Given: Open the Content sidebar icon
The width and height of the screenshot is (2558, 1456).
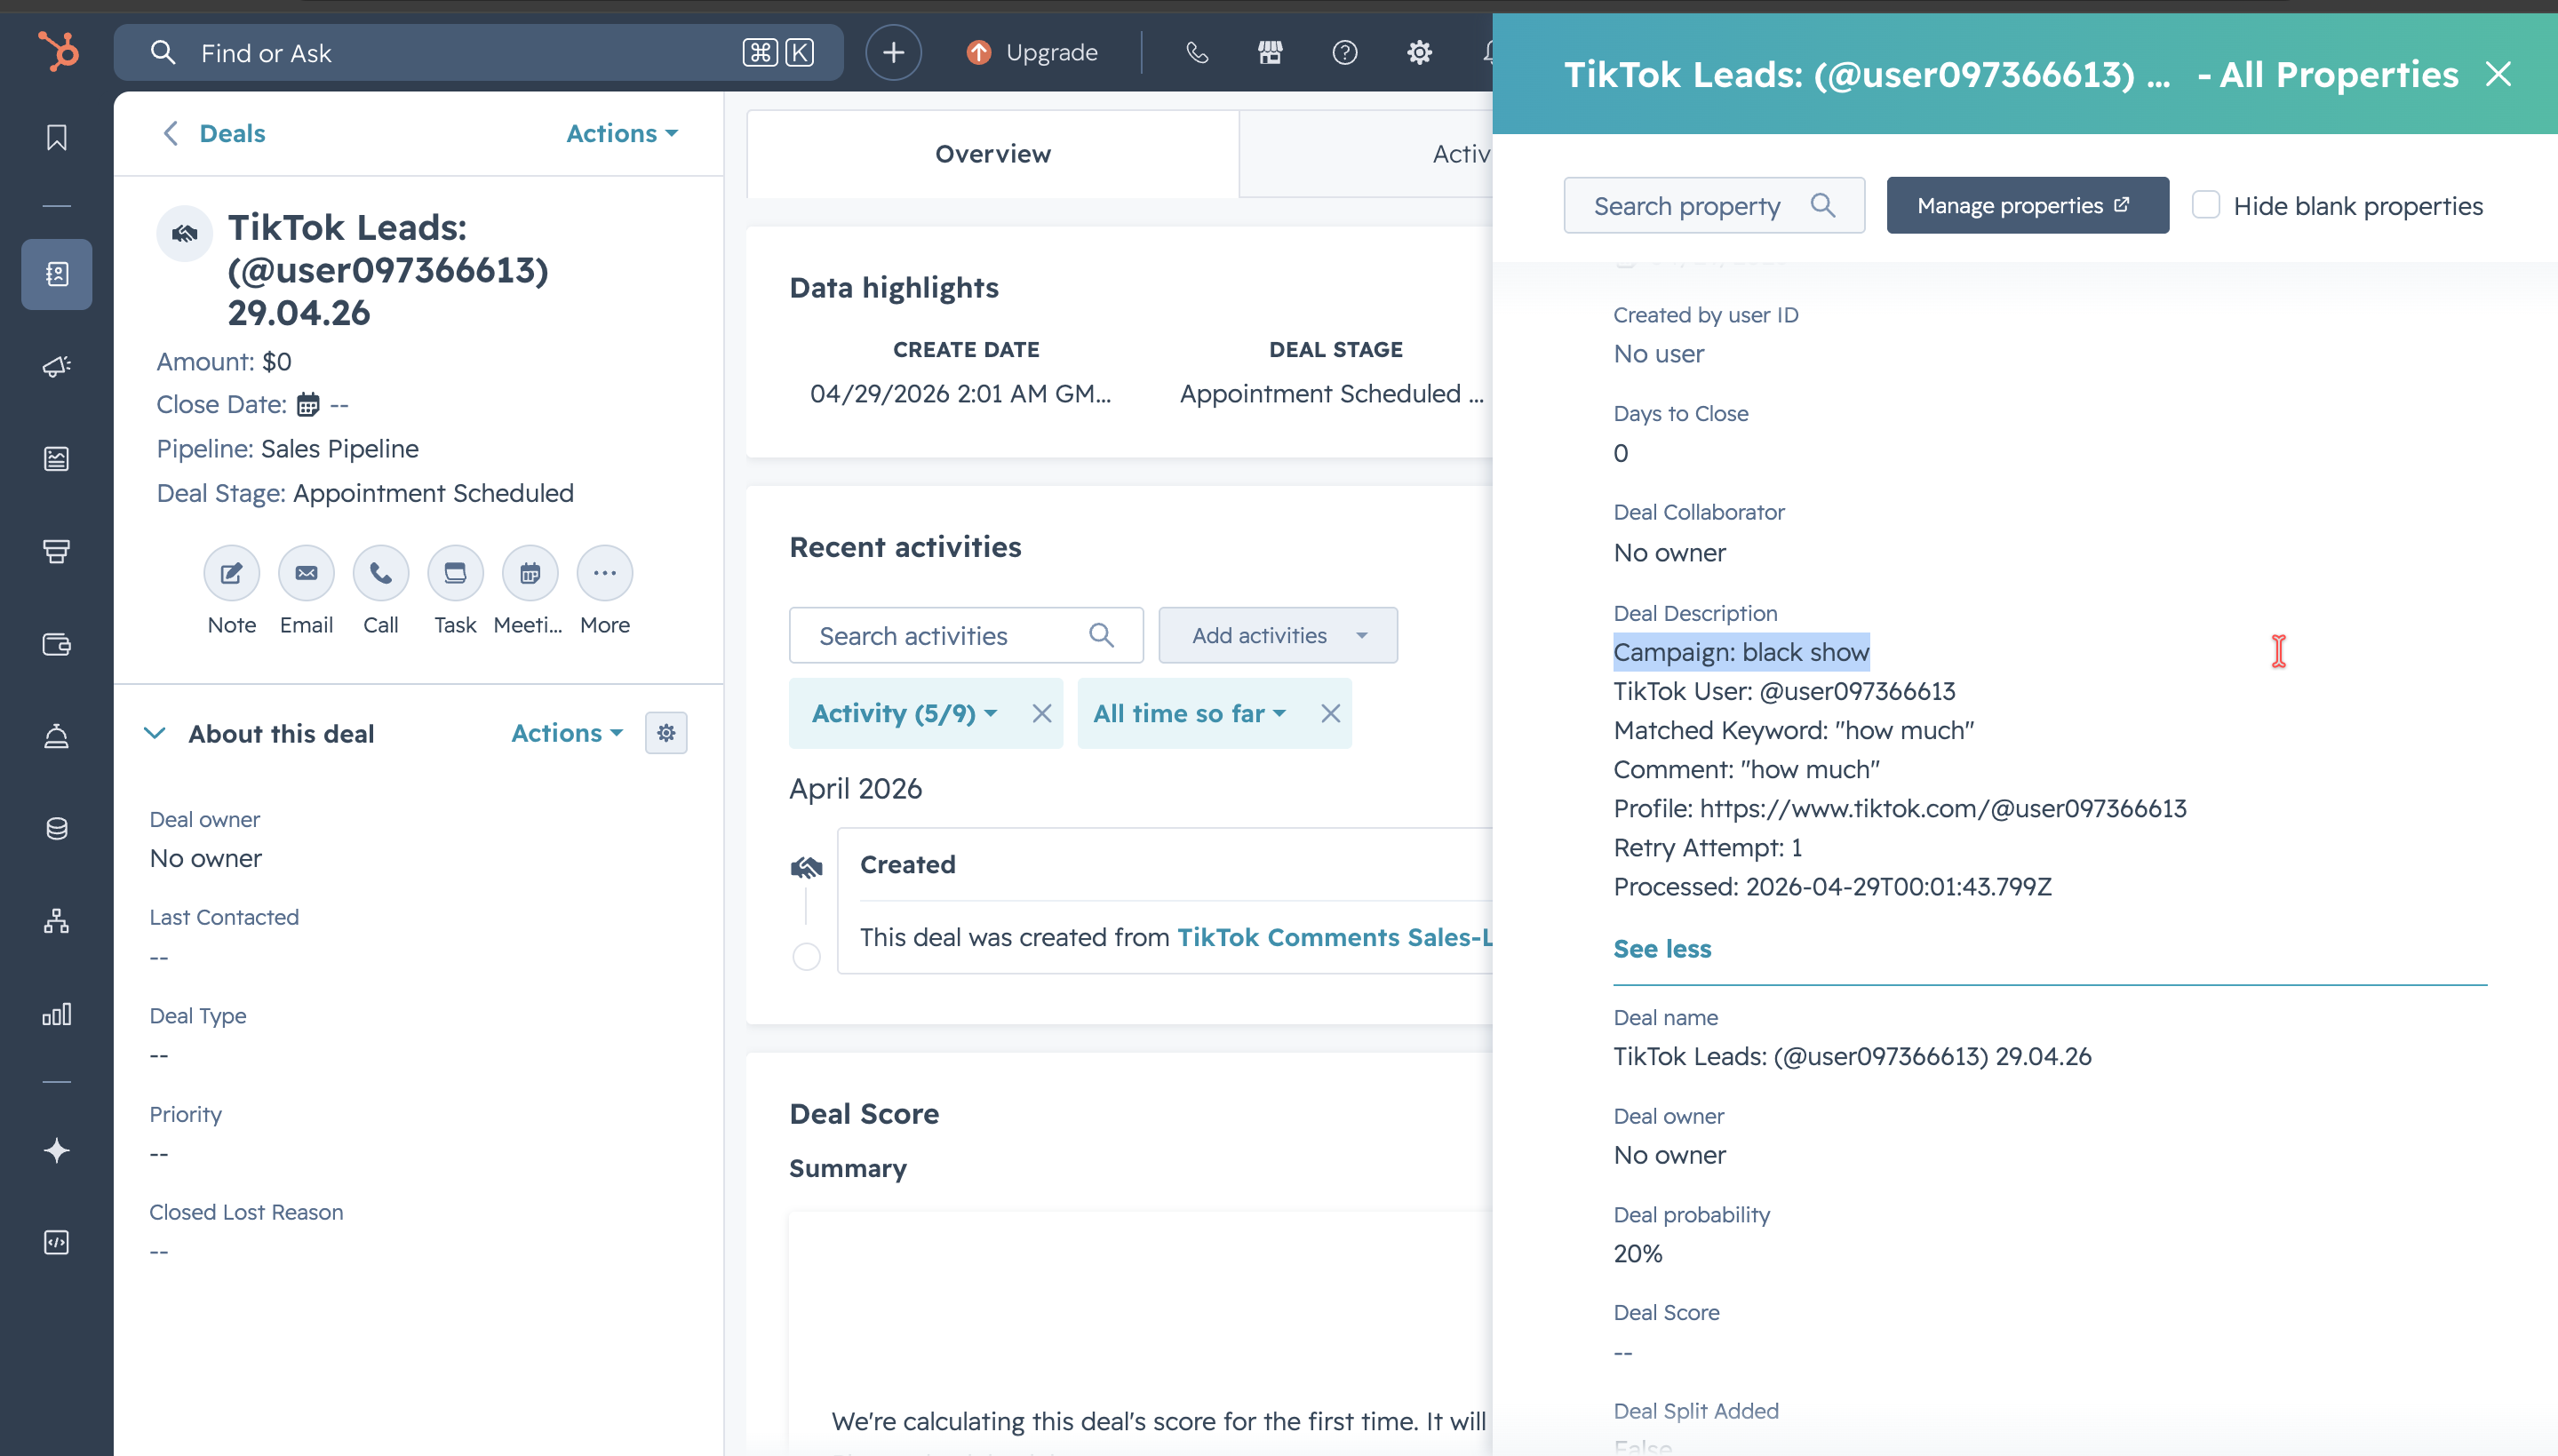Looking at the screenshot, I should [57, 459].
